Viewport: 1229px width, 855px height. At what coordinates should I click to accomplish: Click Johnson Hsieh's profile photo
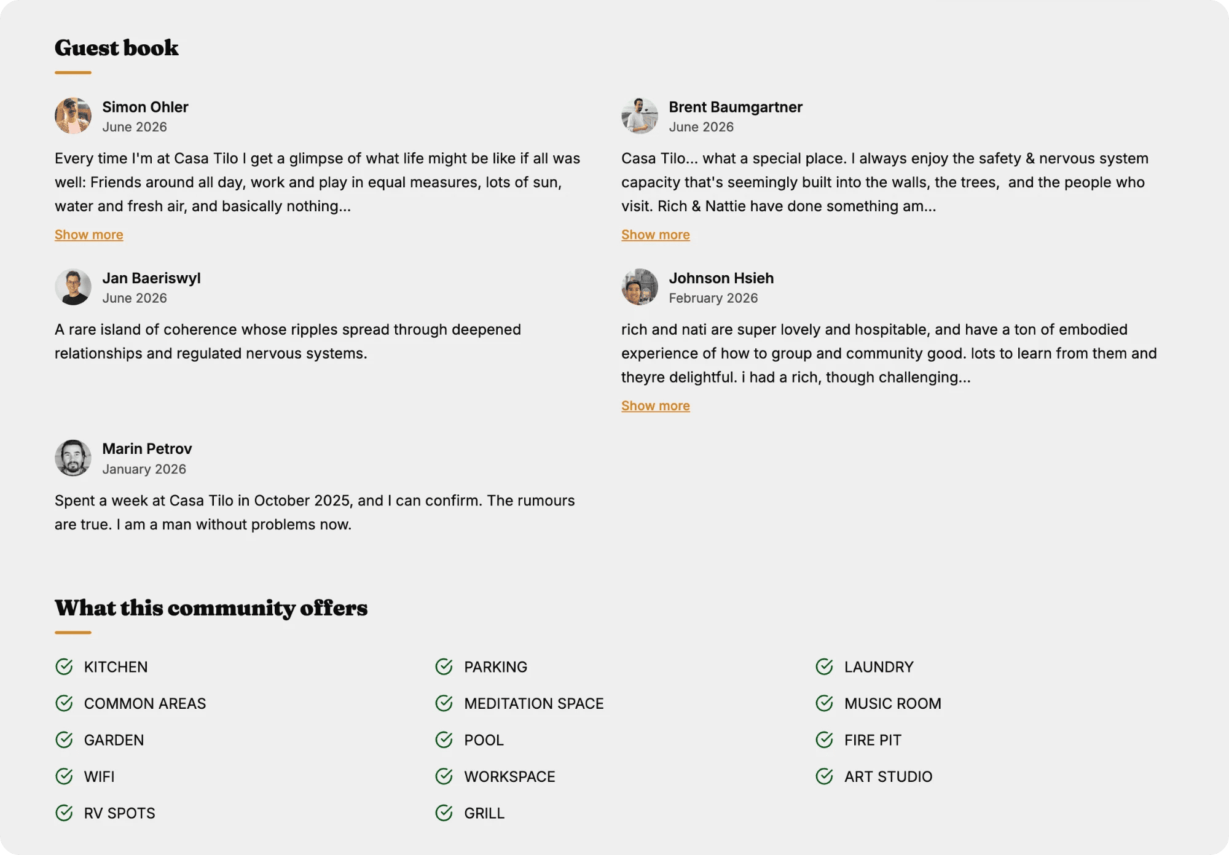640,287
